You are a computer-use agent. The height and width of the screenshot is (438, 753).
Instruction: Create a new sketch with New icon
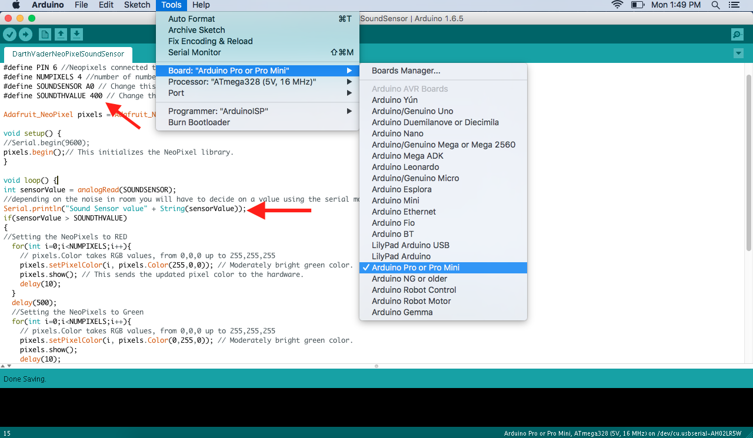[x=45, y=34]
